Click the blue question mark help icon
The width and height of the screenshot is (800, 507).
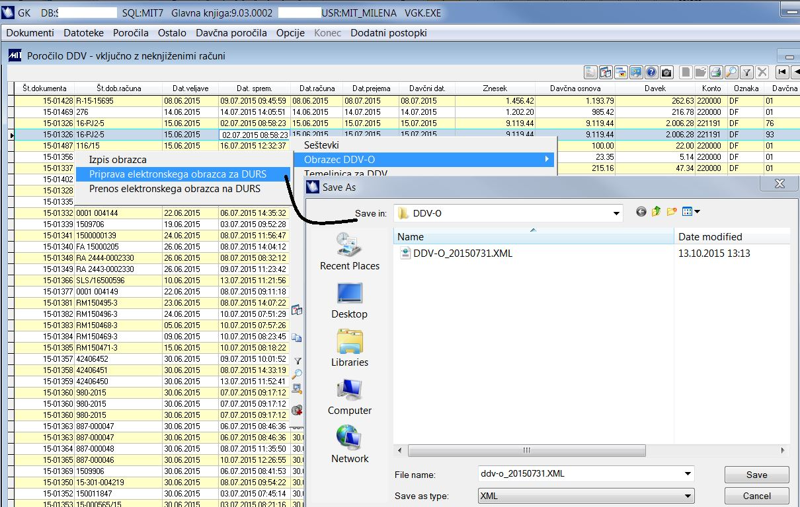pos(651,73)
